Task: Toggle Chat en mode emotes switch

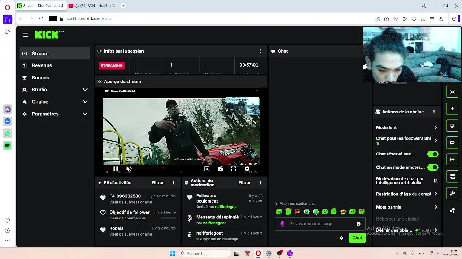Action: 433,167
